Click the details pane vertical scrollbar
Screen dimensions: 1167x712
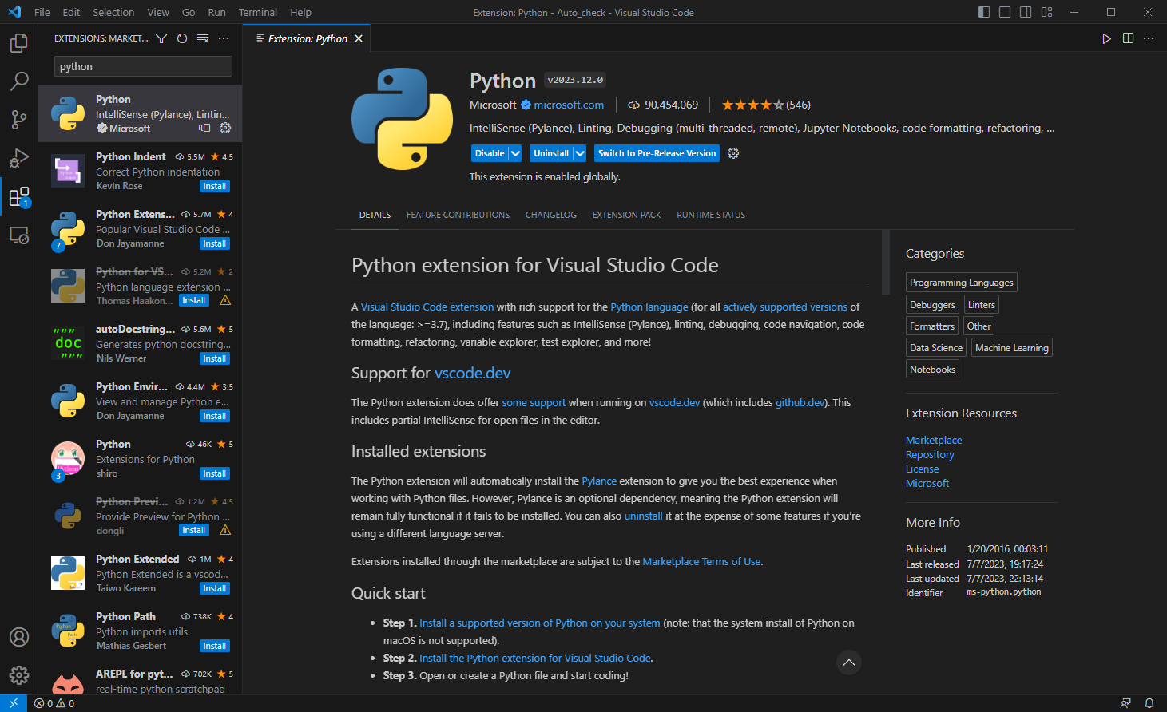(x=885, y=262)
